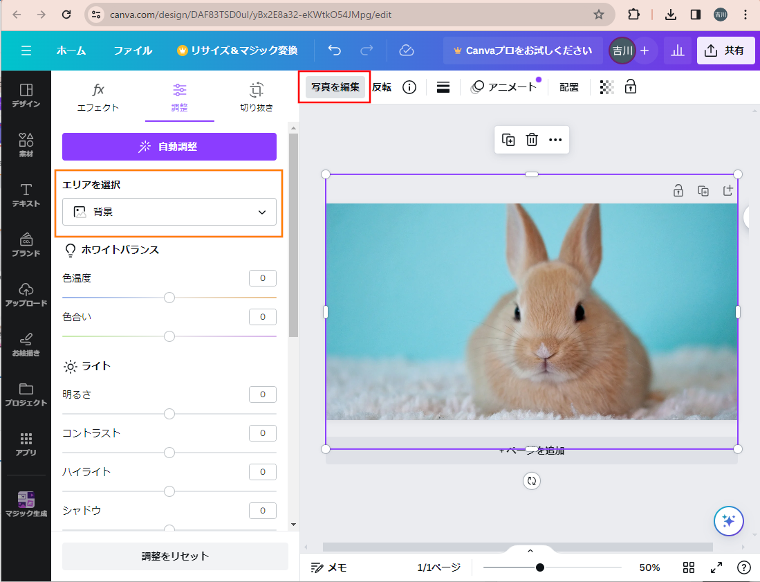Toggle the page lock icon above the canvas
Screen dimensions: 760x582
(x=678, y=191)
